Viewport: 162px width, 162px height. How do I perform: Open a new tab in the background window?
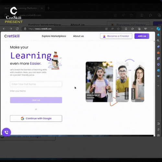[x=48, y=8]
